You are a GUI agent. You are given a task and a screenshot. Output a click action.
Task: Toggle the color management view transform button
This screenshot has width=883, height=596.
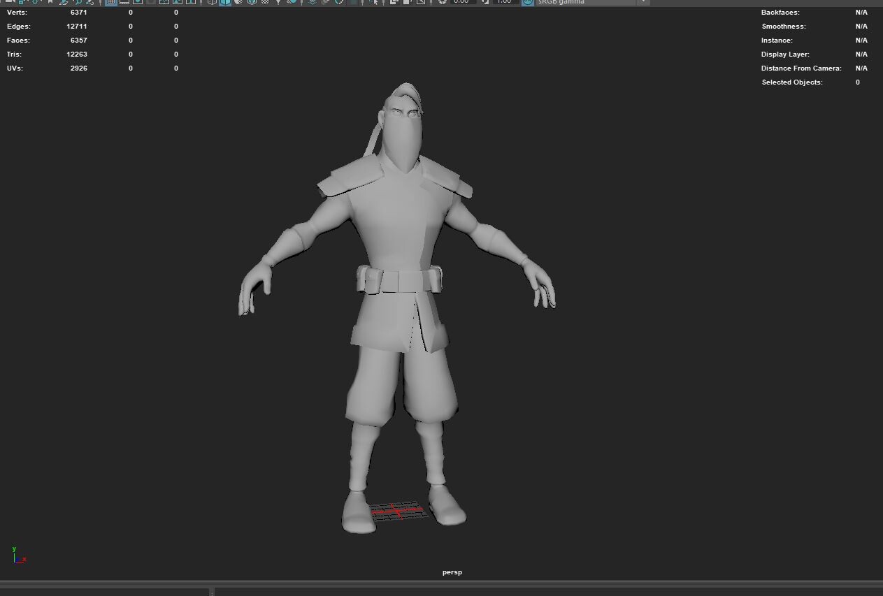pos(527,2)
